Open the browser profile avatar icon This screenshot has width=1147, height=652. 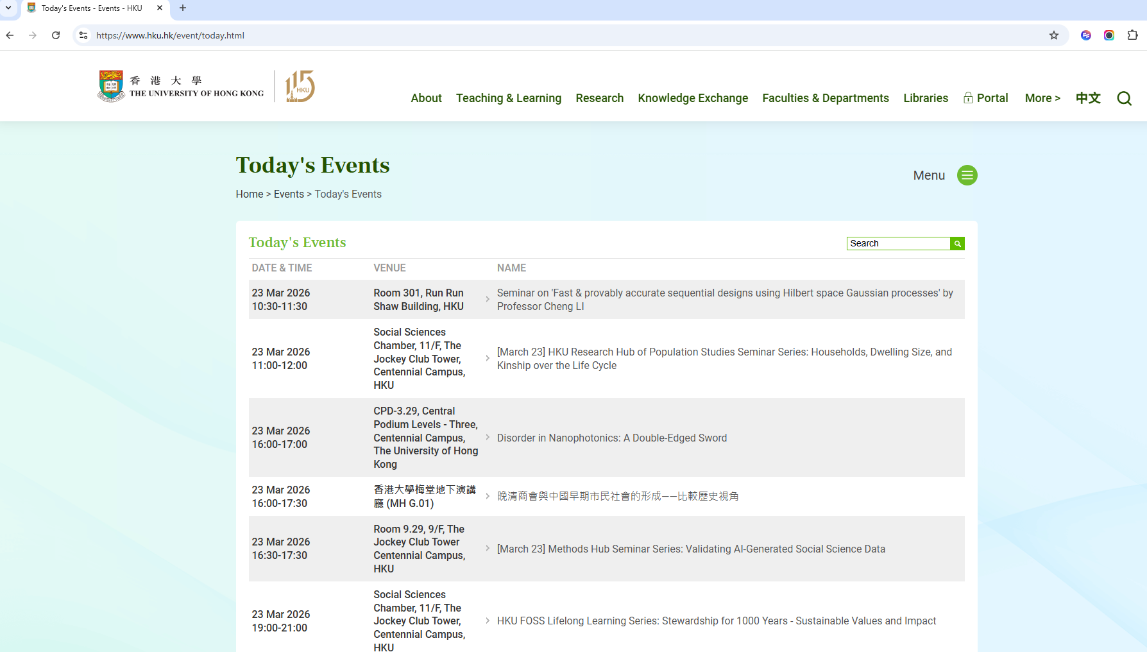tap(1109, 35)
